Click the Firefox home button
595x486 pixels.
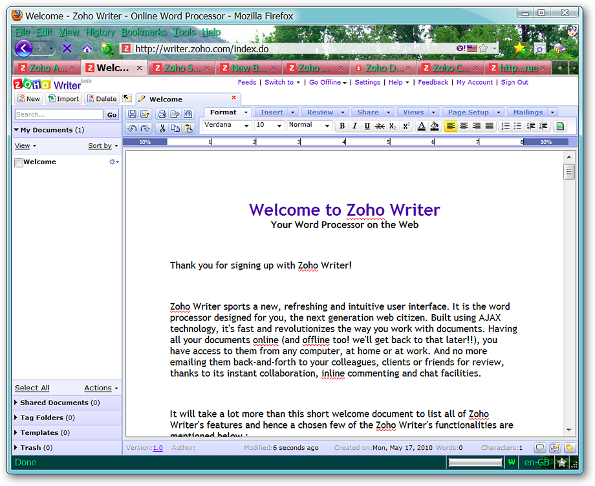(87, 48)
